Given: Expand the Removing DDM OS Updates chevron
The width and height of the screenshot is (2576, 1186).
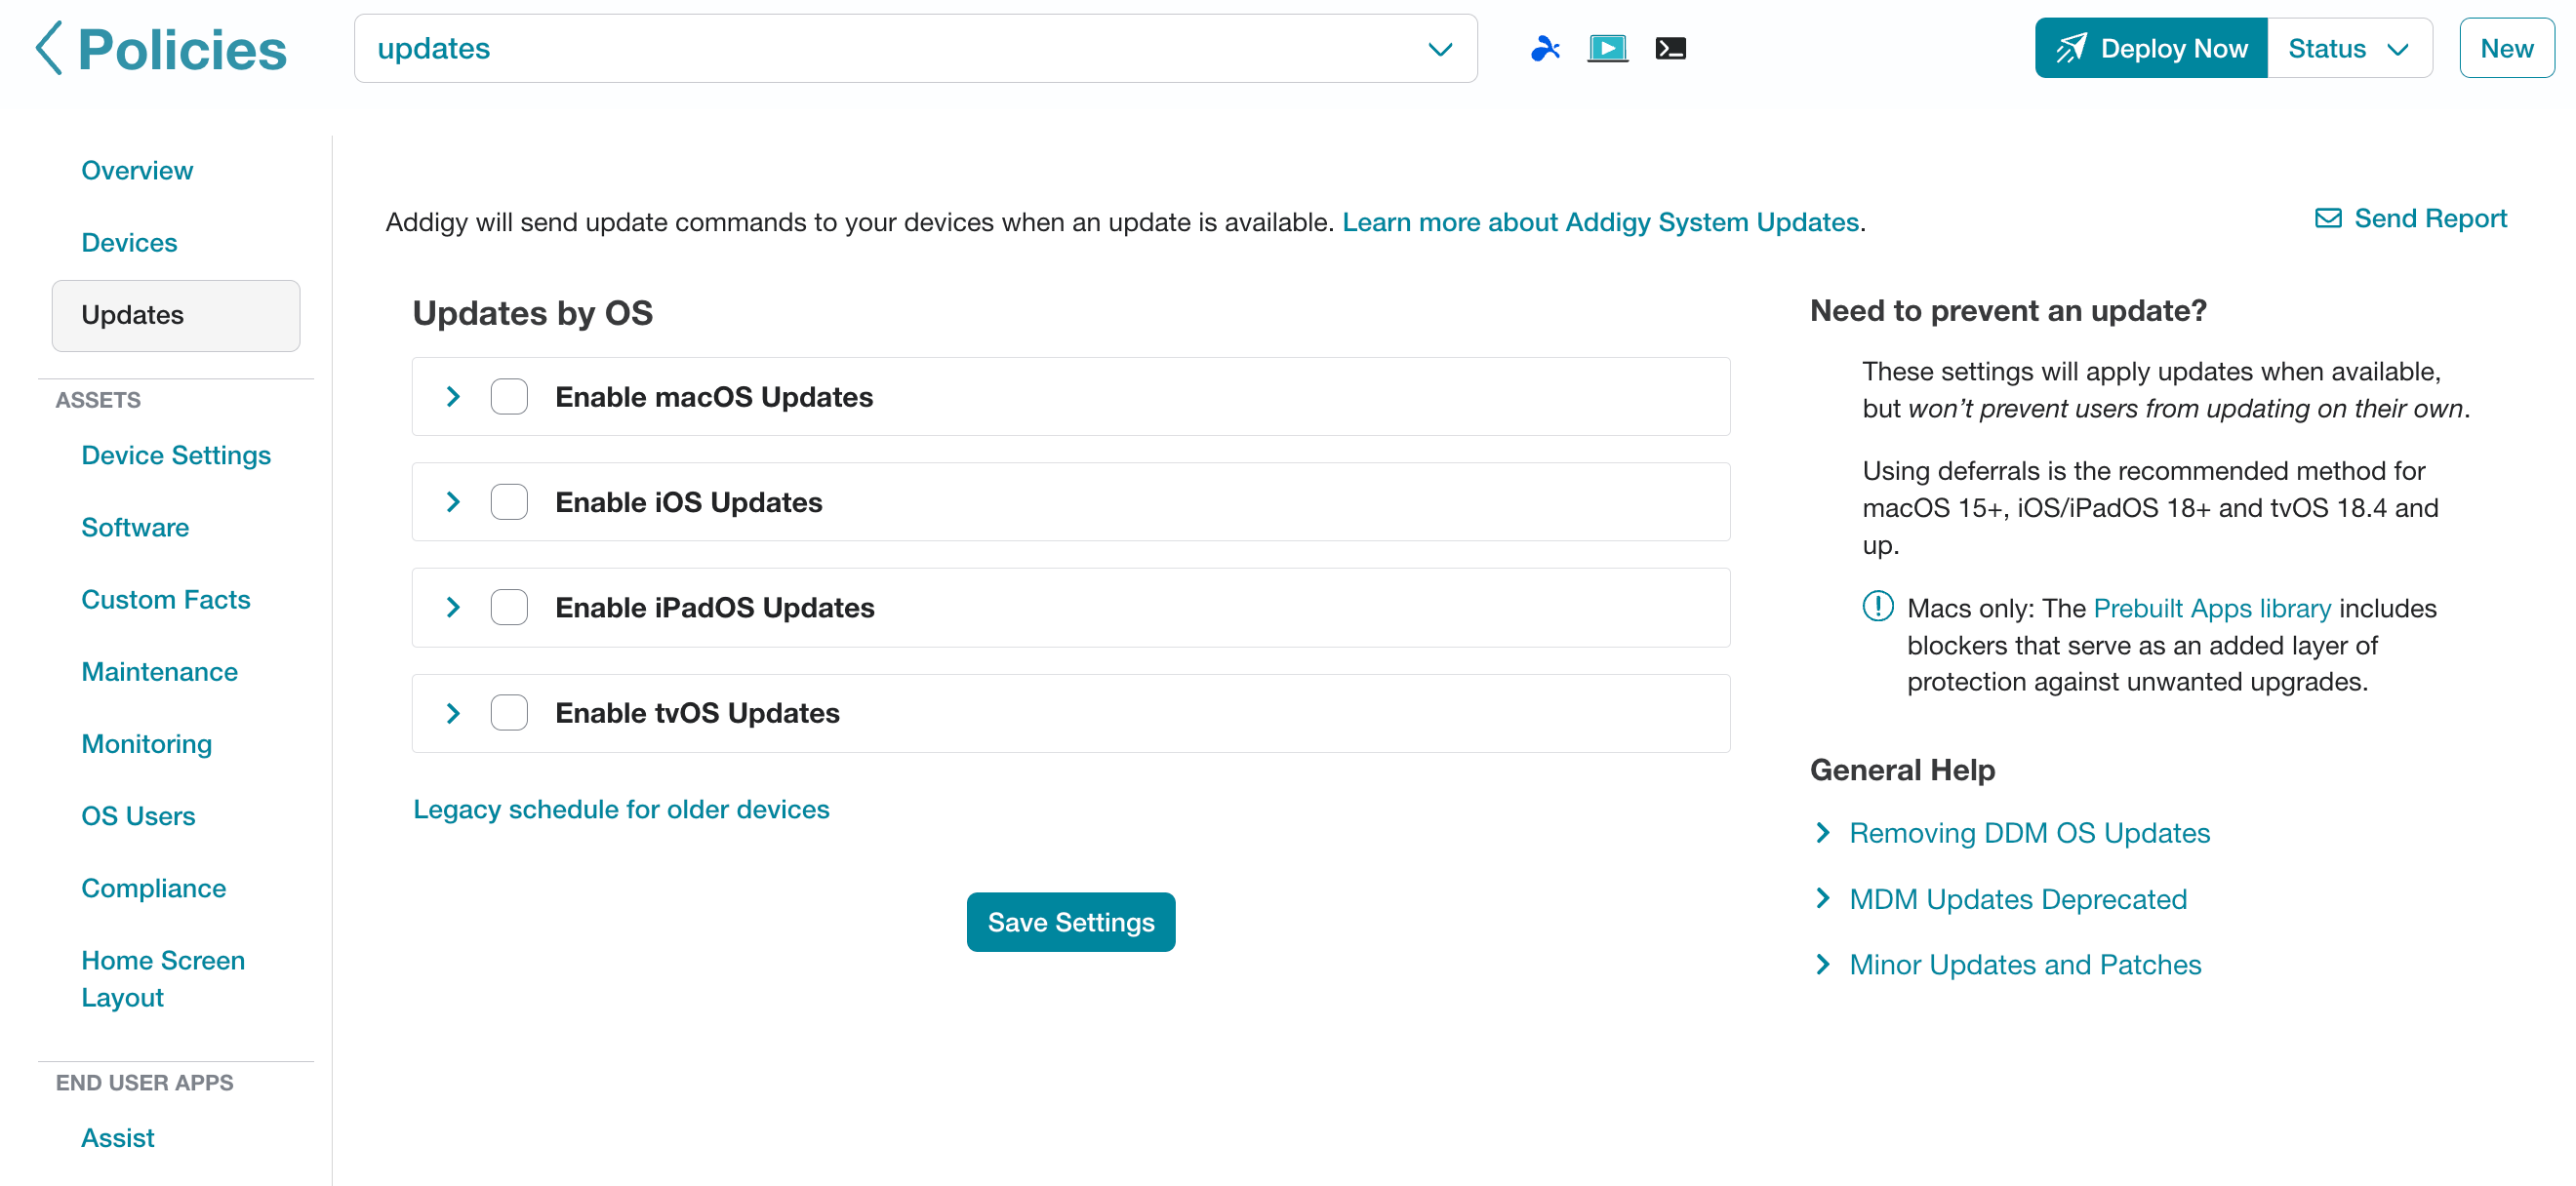Looking at the screenshot, I should click(x=1823, y=832).
